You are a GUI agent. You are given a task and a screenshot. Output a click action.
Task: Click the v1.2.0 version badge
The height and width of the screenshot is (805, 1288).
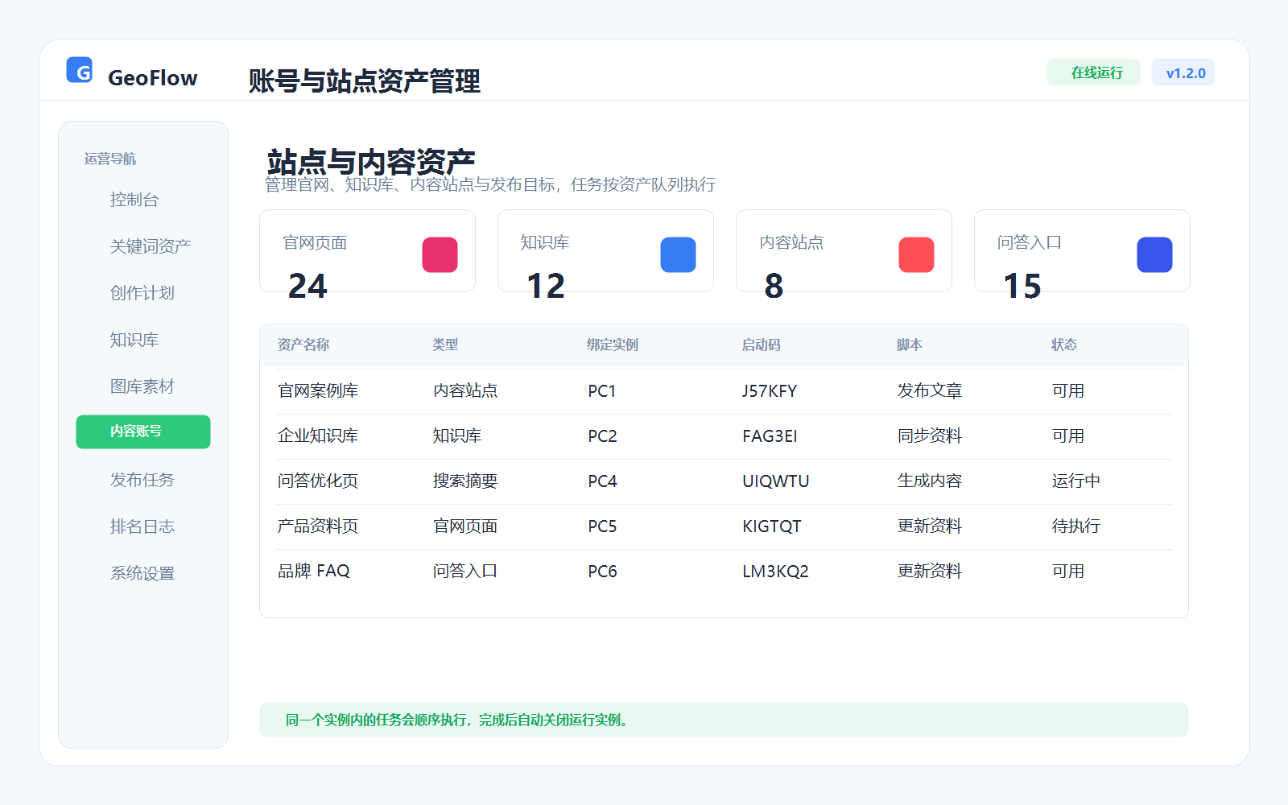[x=1183, y=72]
